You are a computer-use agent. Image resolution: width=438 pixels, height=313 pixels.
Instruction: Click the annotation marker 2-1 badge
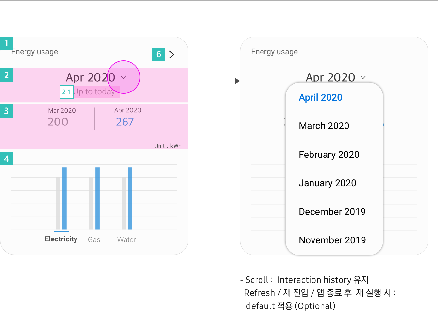66,92
